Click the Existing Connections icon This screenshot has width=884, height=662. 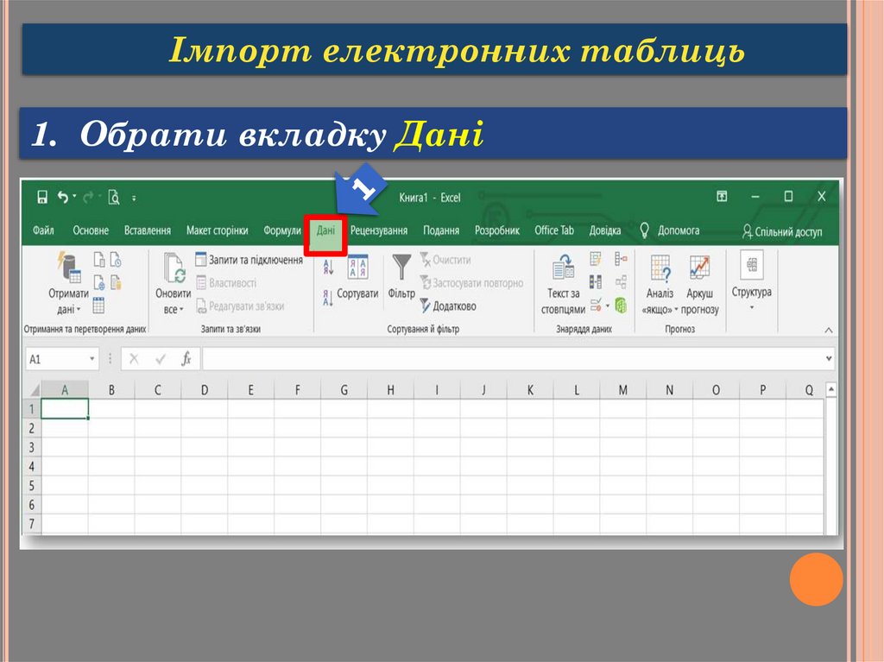[x=117, y=282]
